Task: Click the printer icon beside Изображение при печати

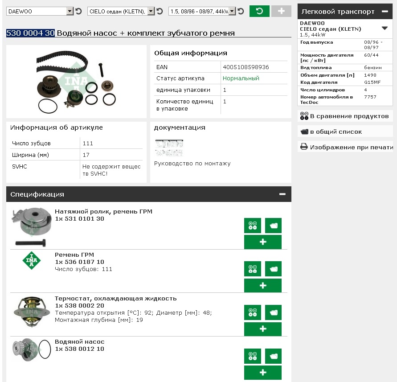Action: [x=304, y=147]
